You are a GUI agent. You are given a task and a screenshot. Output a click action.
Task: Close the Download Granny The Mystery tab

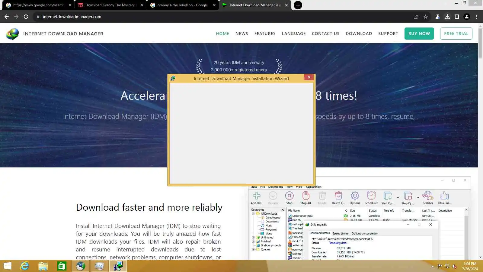click(142, 5)
